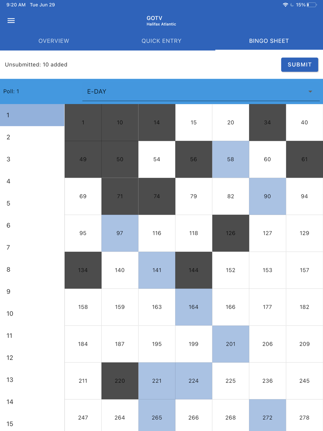Select poll 13 in the sidebar
Image resolution: width=323 pixels, height=431 pixels.
click(x=32, y=380)
